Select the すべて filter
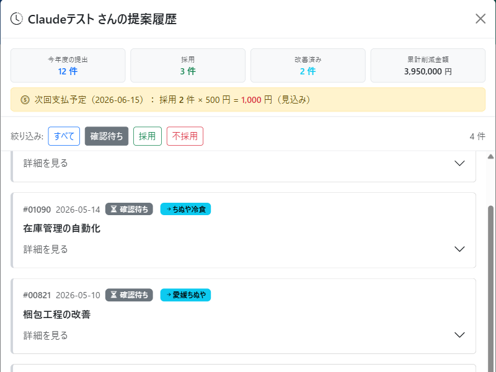The width and height of the screenshot is (496, 372). pos(64,136)
